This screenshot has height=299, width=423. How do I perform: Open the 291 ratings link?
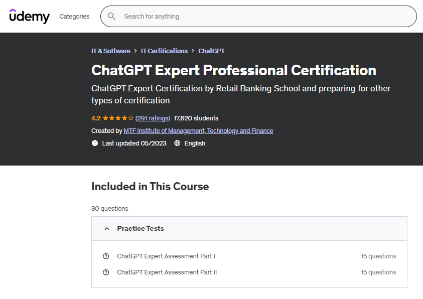coord(153,118)
